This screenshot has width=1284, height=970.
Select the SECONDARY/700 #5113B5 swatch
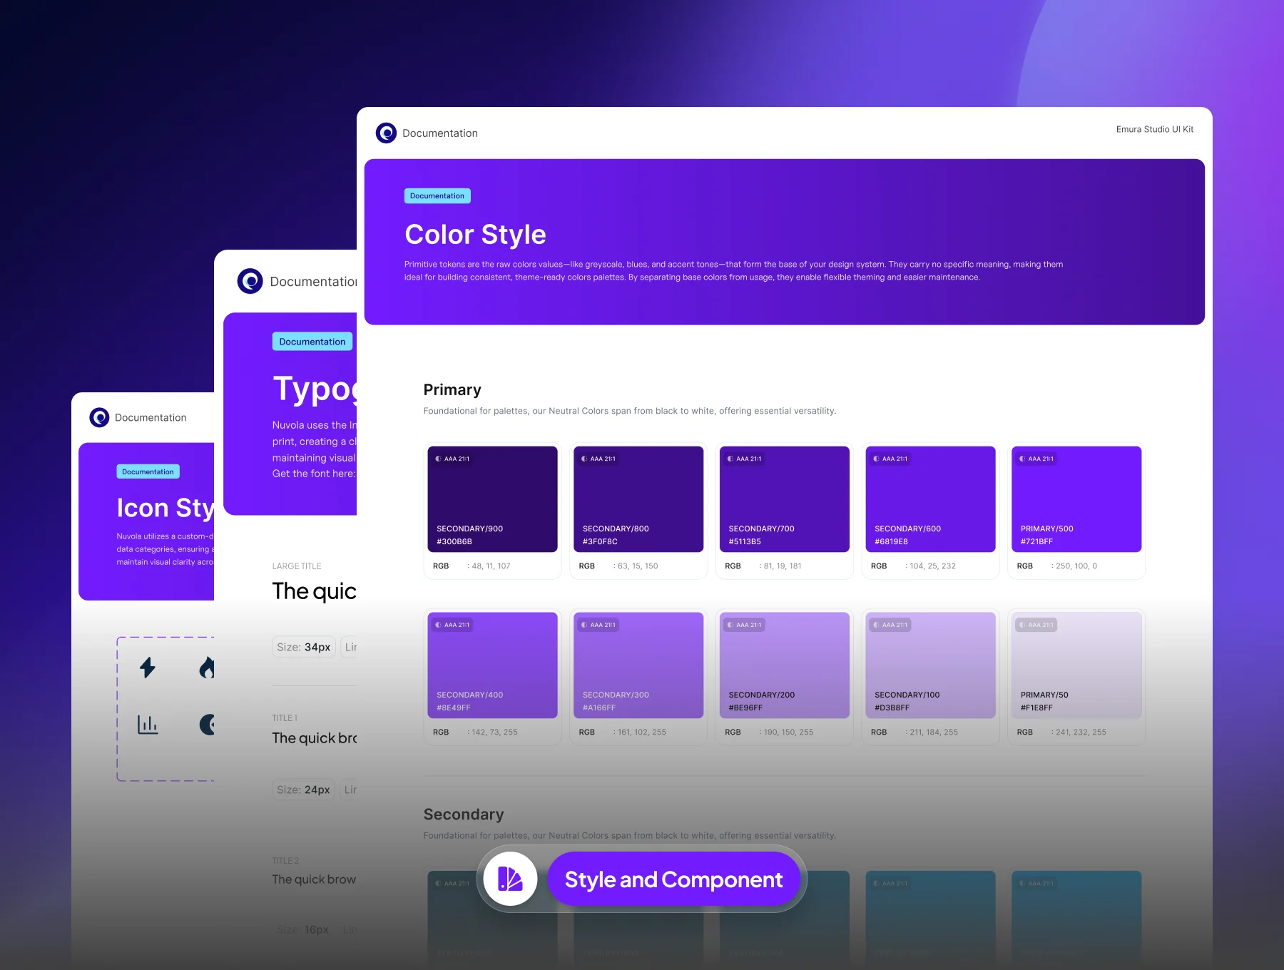[x=785, y=499]
